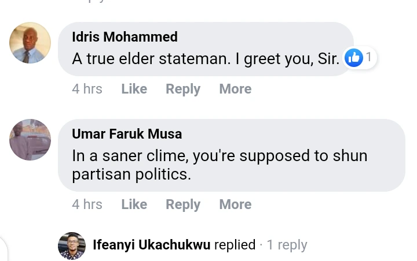Open timestamp on Idris Mohammed's comment
The height and width of the screenshot is (261, 417).
(87, 89)
